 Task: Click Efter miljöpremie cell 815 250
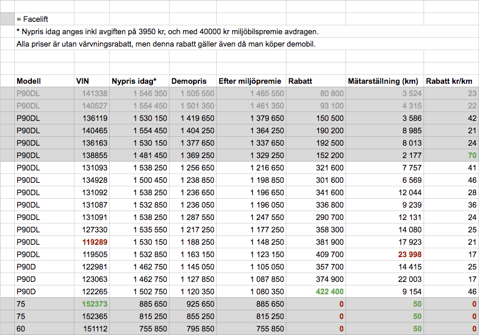click(251, 316)
